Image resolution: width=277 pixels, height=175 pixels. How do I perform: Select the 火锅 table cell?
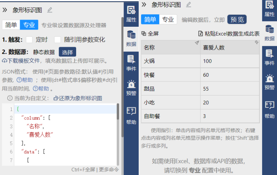[171, 61]
